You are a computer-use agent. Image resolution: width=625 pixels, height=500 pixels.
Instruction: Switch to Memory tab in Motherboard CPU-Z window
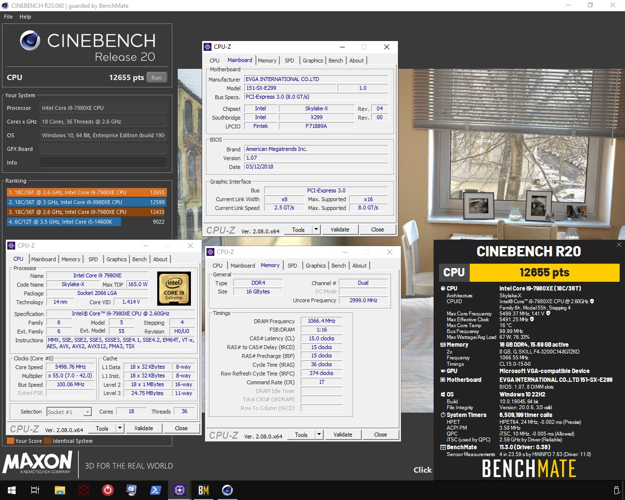point(267,61)
